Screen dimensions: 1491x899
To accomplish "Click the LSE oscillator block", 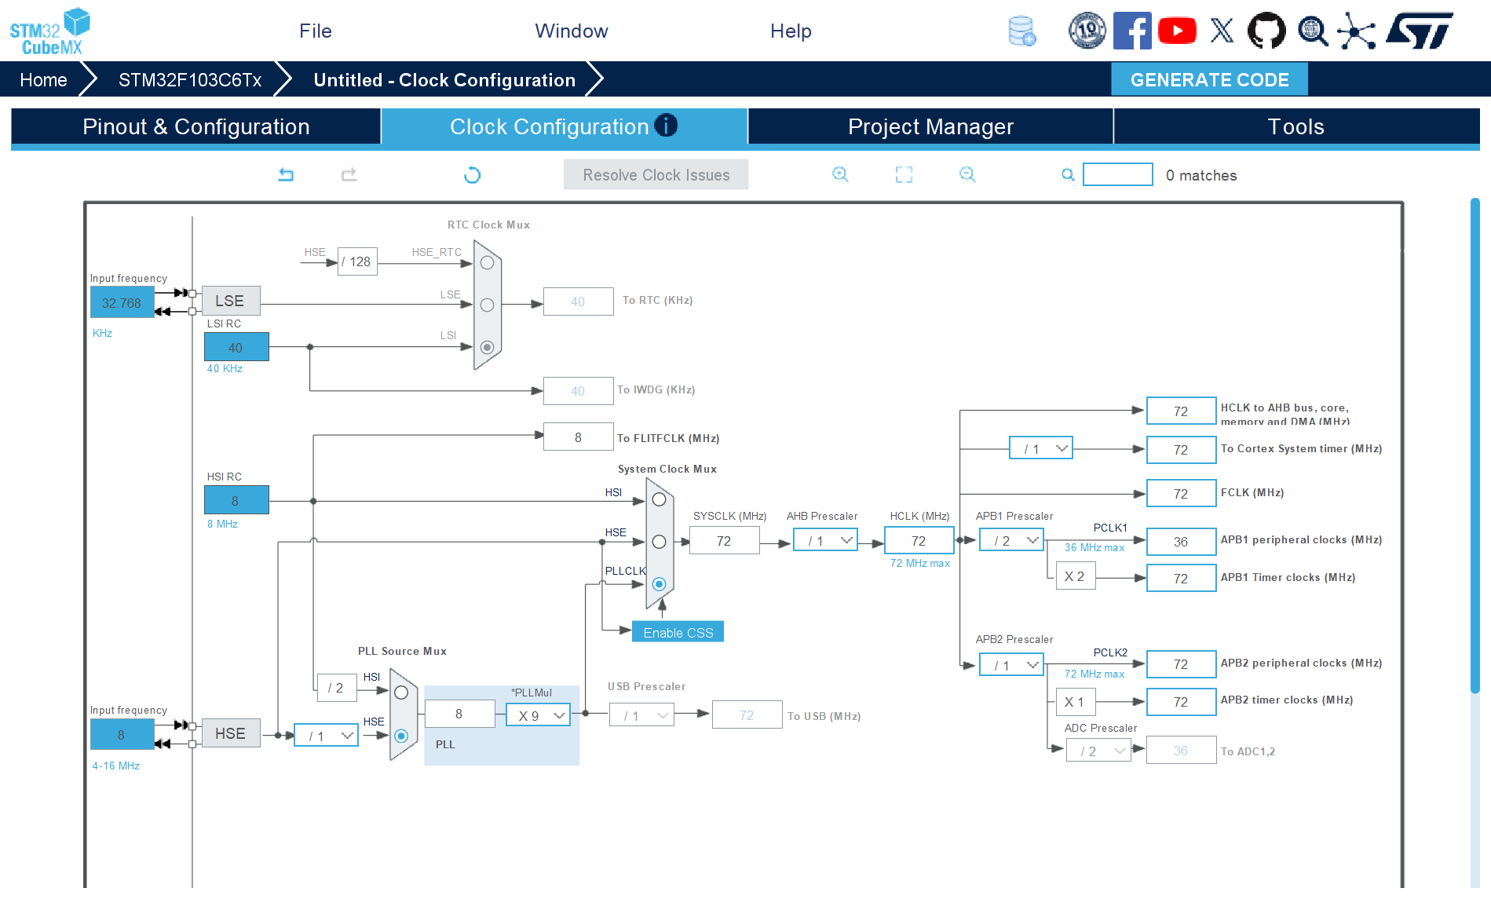I will (x=230, y=301).
